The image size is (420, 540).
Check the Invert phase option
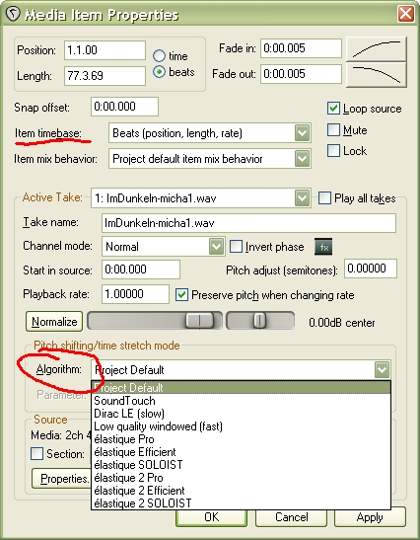coord(236,247)
